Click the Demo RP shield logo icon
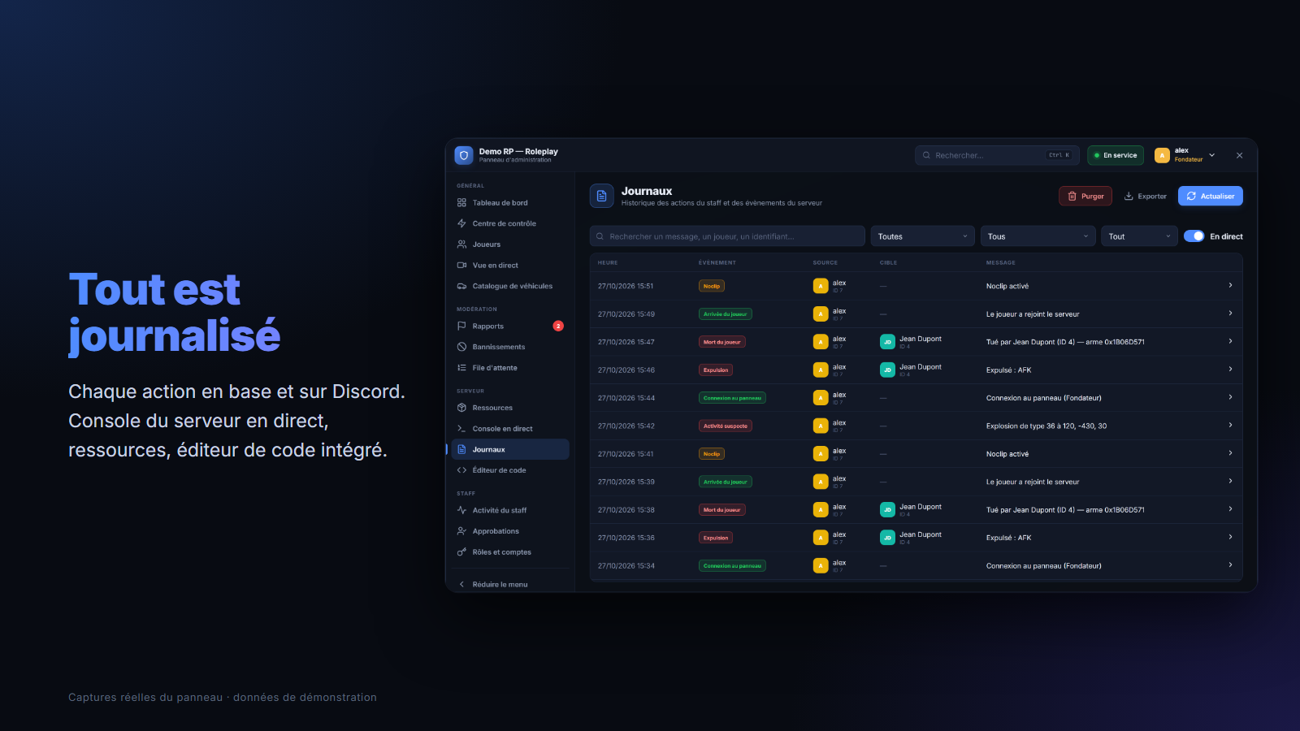The image size is (1300, 731). click(x=464, y=155)
